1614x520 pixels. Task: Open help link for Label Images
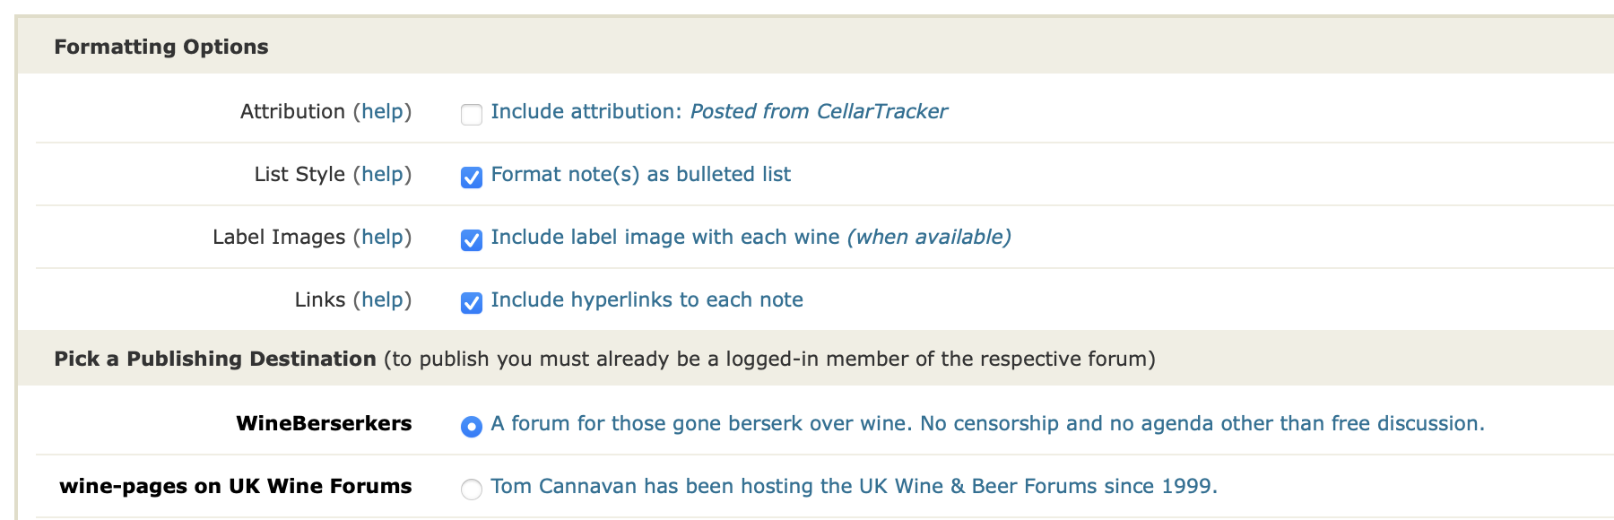[382, 237]
